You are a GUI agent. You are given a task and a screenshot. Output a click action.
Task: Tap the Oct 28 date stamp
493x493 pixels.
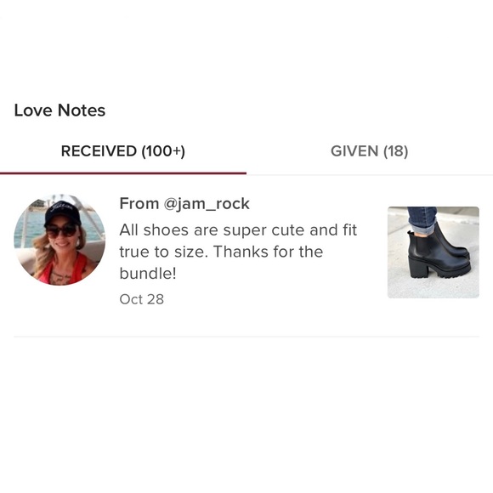pos(141,299)
